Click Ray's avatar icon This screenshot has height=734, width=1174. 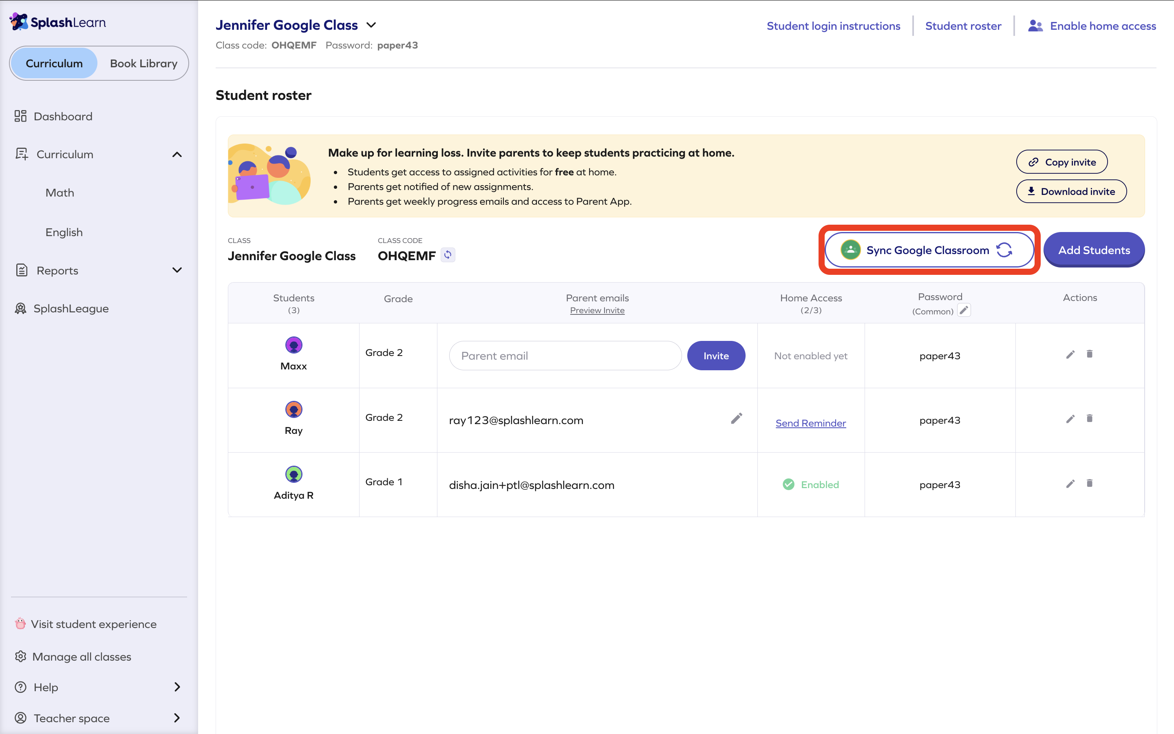(x=293, y=409)
